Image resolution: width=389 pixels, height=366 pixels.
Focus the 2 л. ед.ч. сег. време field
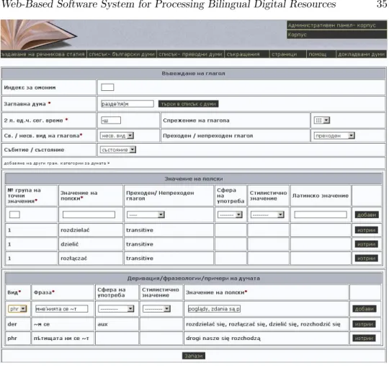[x=111, y=121]
